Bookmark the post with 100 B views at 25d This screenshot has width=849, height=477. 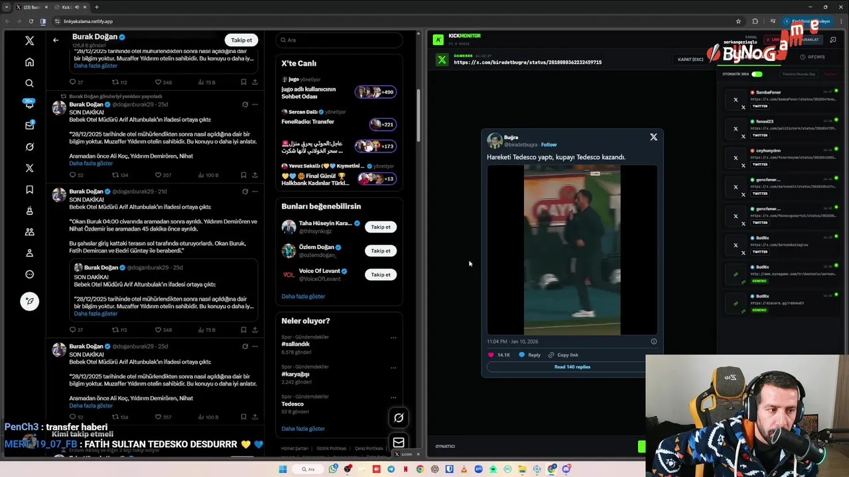pos(243,175)
